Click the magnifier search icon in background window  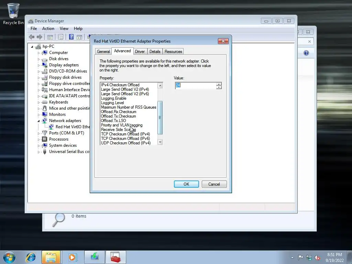(58, 220)
